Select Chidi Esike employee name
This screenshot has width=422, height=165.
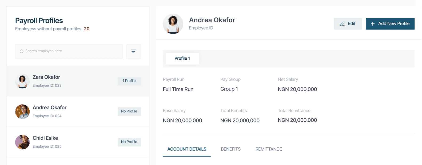(45, 138)
